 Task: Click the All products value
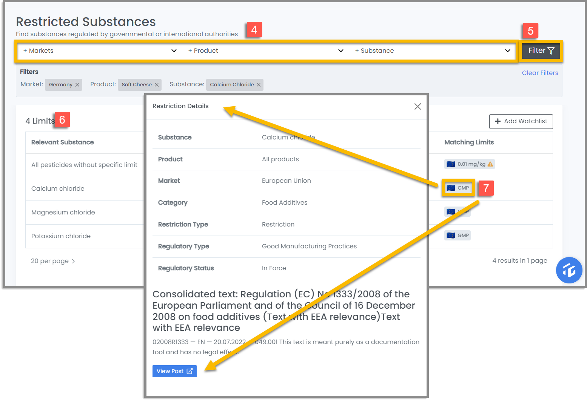point(280,159)
